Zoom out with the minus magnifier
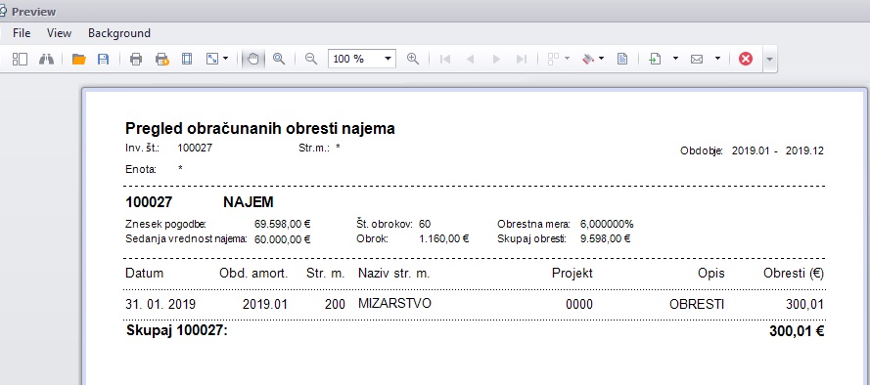 tap(311, 59)
